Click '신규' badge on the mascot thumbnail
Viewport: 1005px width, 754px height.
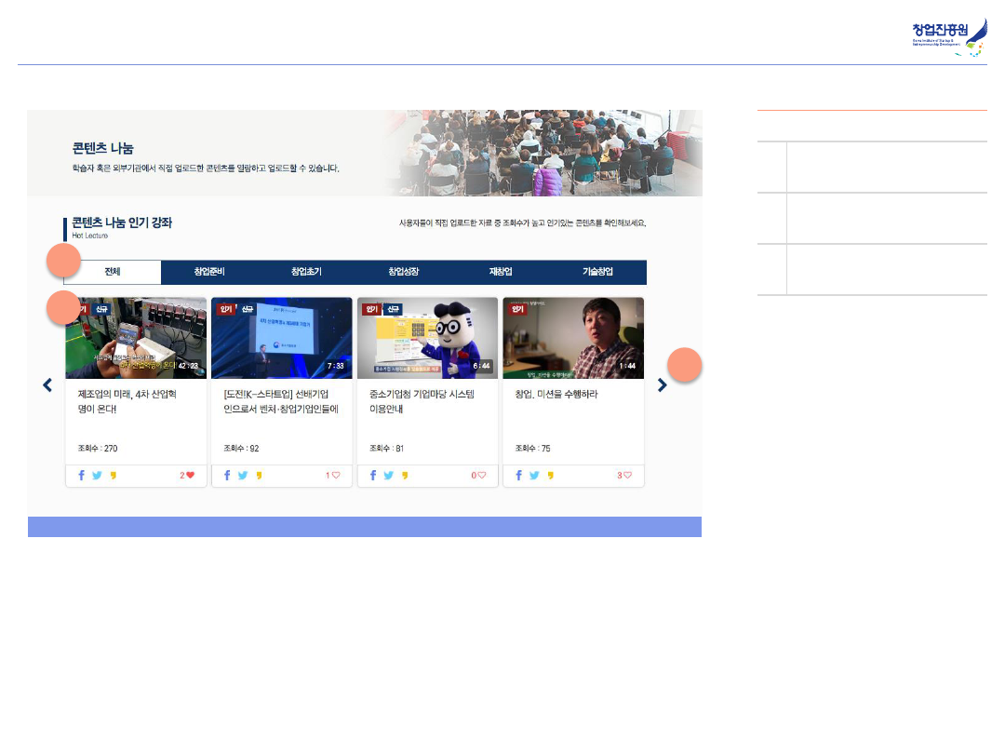[393, 309]
